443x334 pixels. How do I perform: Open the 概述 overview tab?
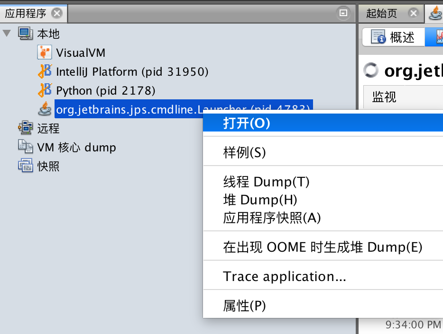(x=393, y=37)
